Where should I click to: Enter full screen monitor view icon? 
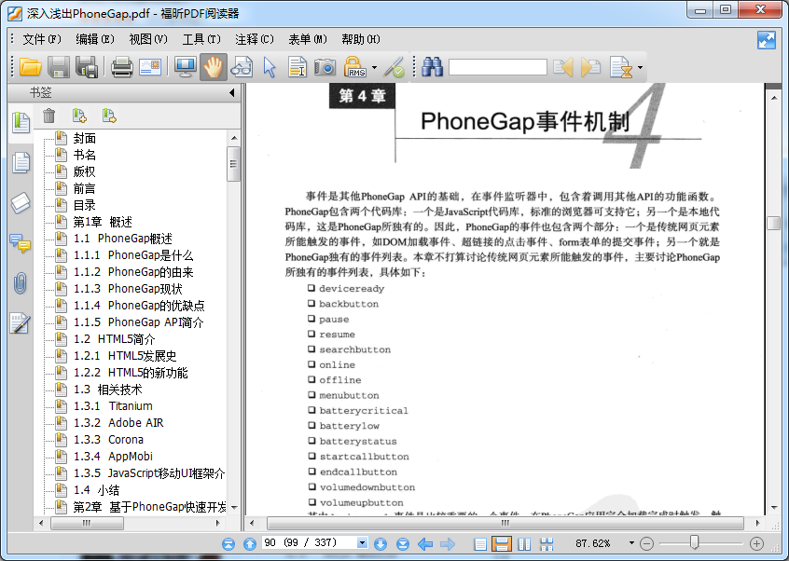click(186, 67)
